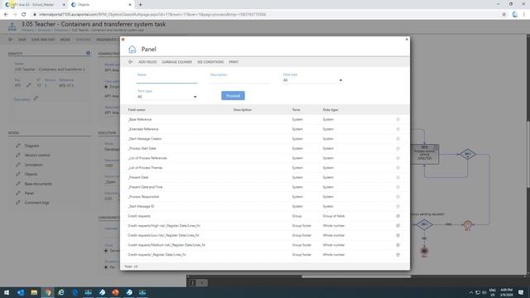The image size is (530, 298).
Task: Click row action icon for _List of Process References
Action: 397,158
